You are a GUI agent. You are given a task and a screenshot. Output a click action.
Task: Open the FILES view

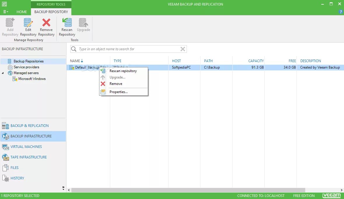point(15,167)
